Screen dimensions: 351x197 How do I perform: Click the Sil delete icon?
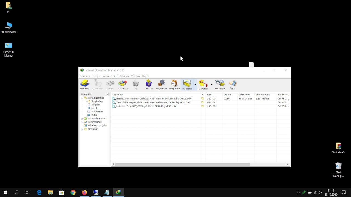[136, 85]
